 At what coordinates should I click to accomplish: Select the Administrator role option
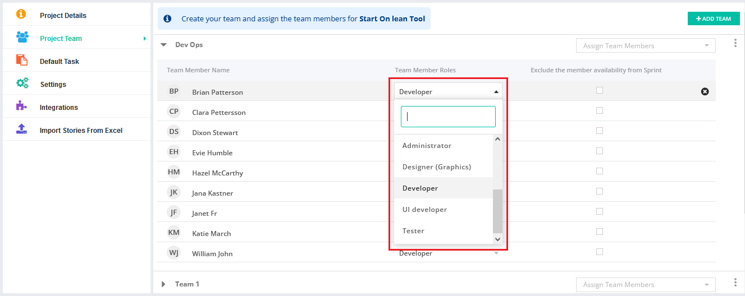(x=444, y=146)
